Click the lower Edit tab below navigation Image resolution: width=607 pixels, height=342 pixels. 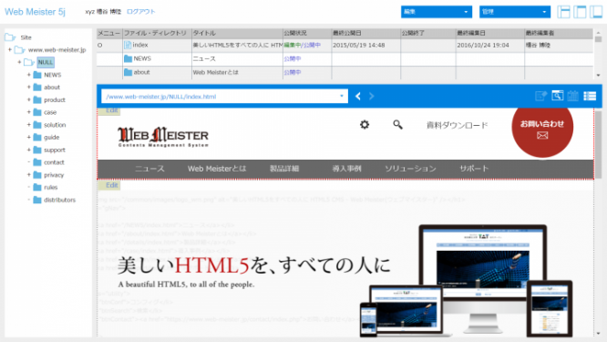click(x=109, y=185)
